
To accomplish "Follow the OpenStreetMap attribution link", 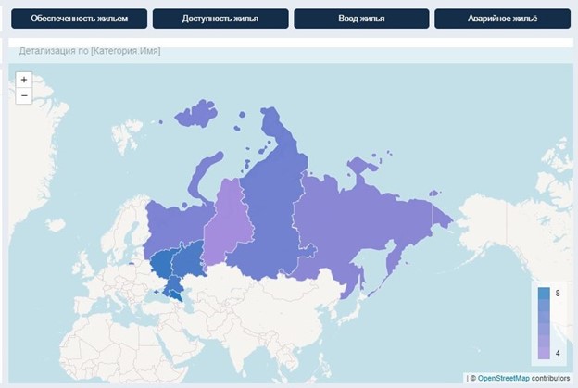I will (x=504, y=378).
